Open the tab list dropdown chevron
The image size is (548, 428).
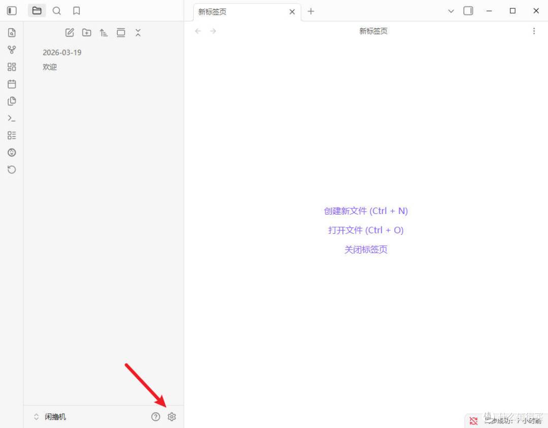point(451,11)
